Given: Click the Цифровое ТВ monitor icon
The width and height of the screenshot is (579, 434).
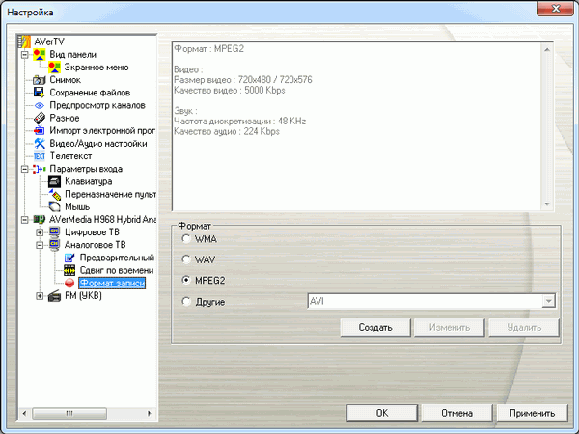Looking at the screenshot, I should pyautogui.click(x=54, y=232).
